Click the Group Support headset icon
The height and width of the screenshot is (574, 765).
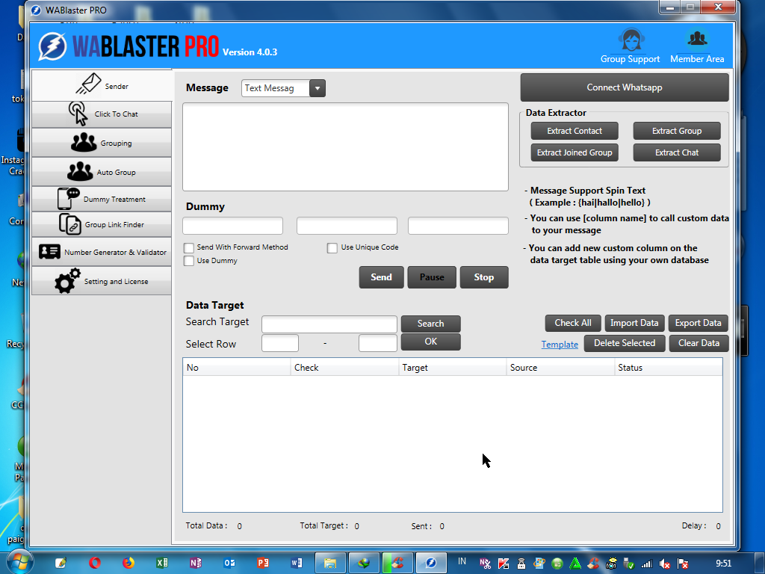pos(631,40)
